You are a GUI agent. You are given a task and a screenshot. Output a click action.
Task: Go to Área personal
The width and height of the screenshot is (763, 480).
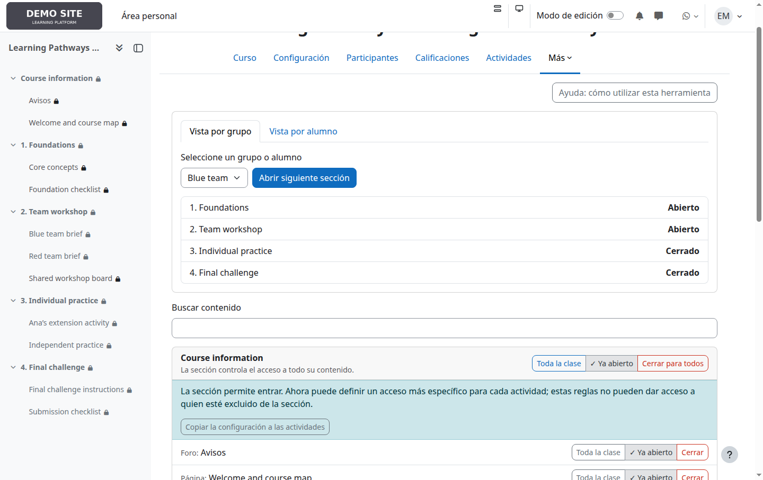click(149, 16)
